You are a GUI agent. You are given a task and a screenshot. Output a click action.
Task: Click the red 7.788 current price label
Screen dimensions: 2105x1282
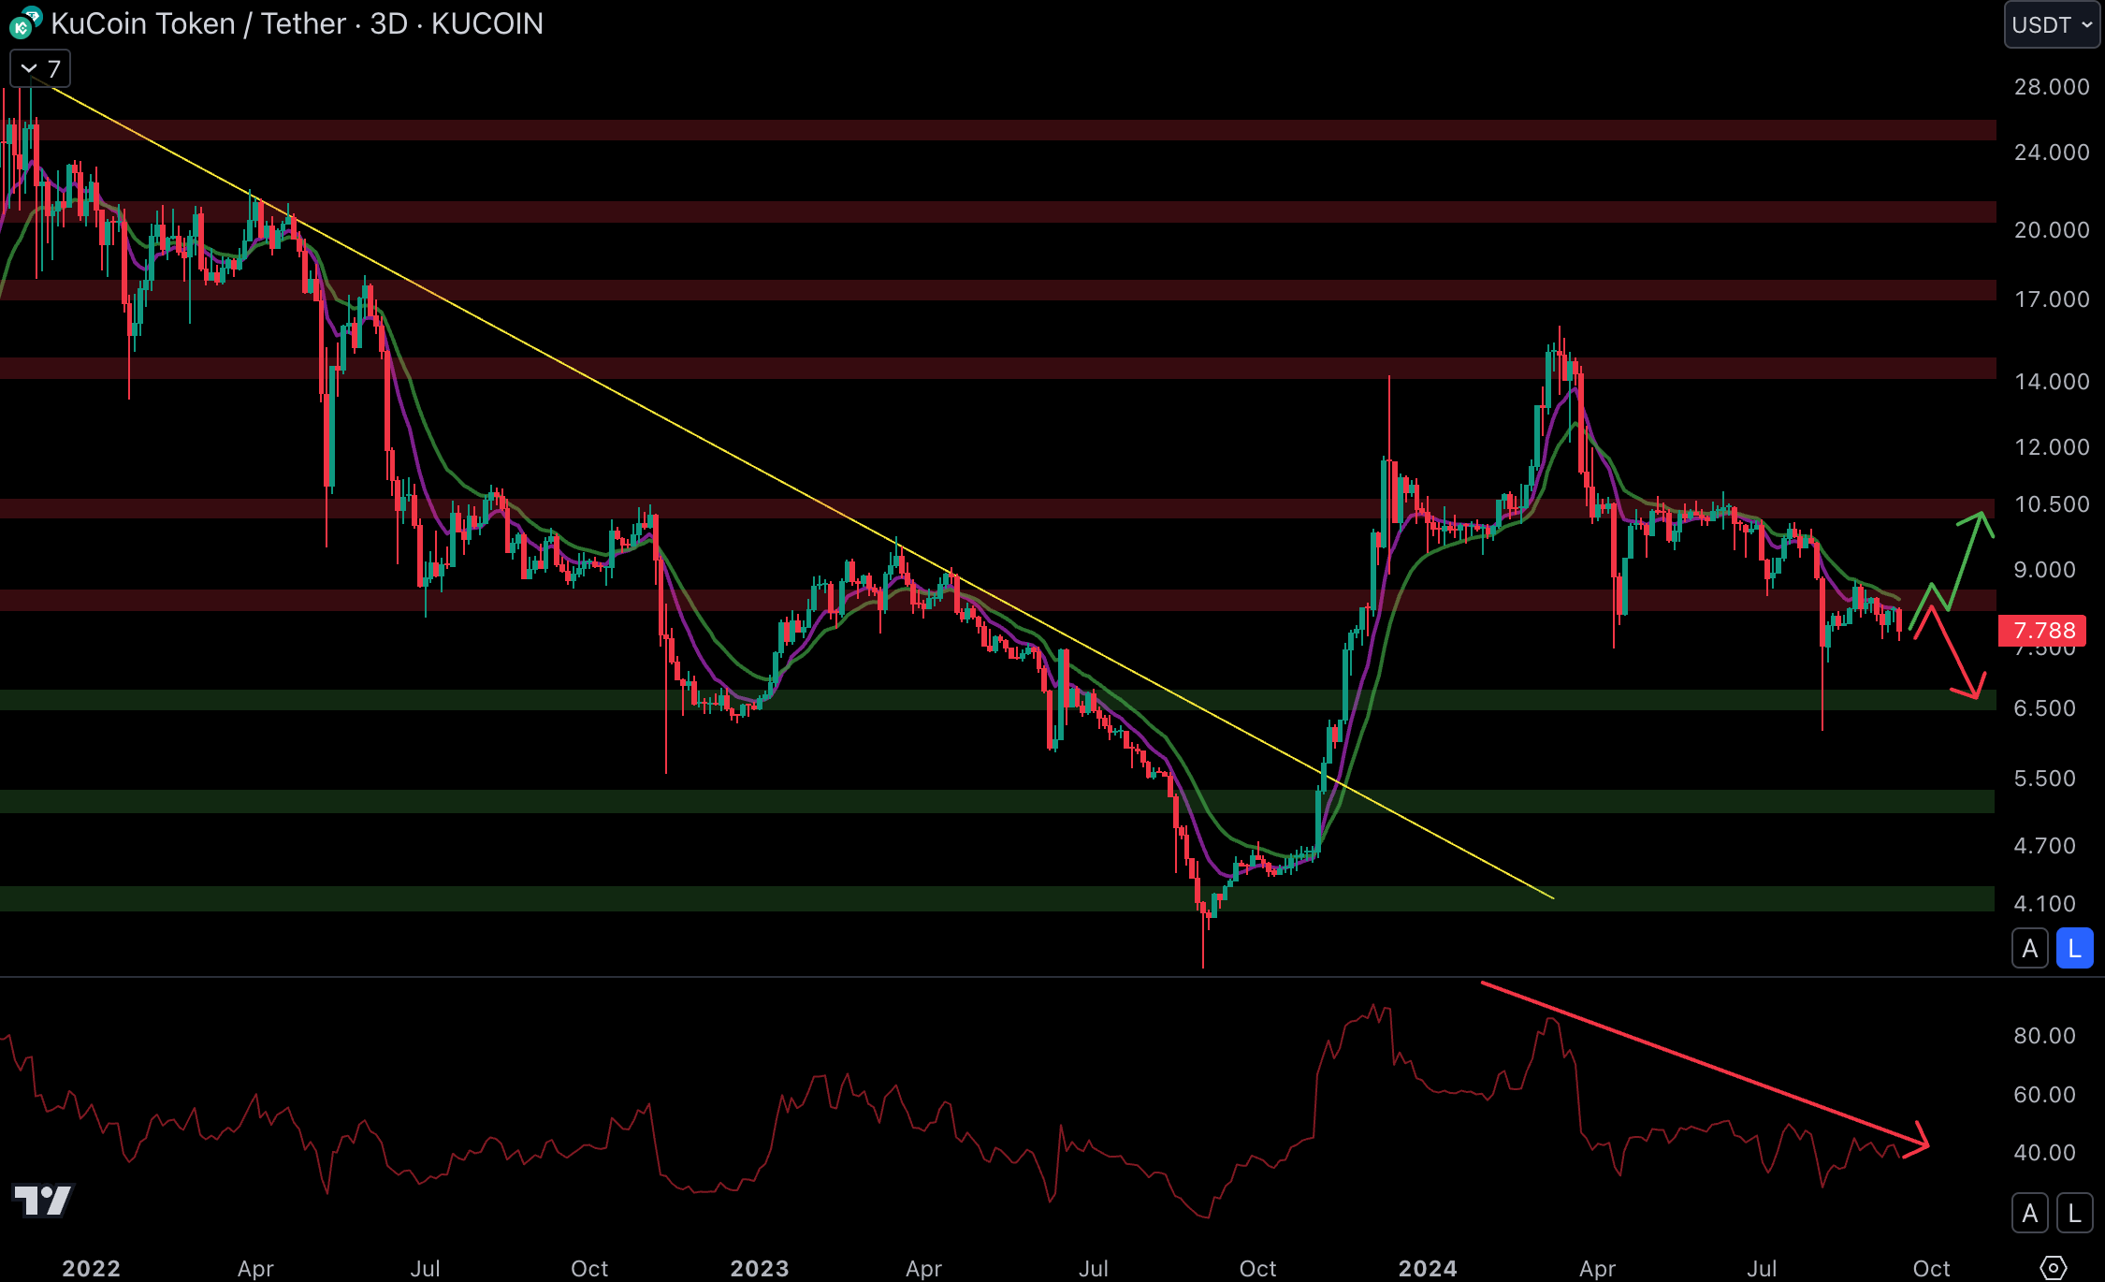[x=2043, y=631]
